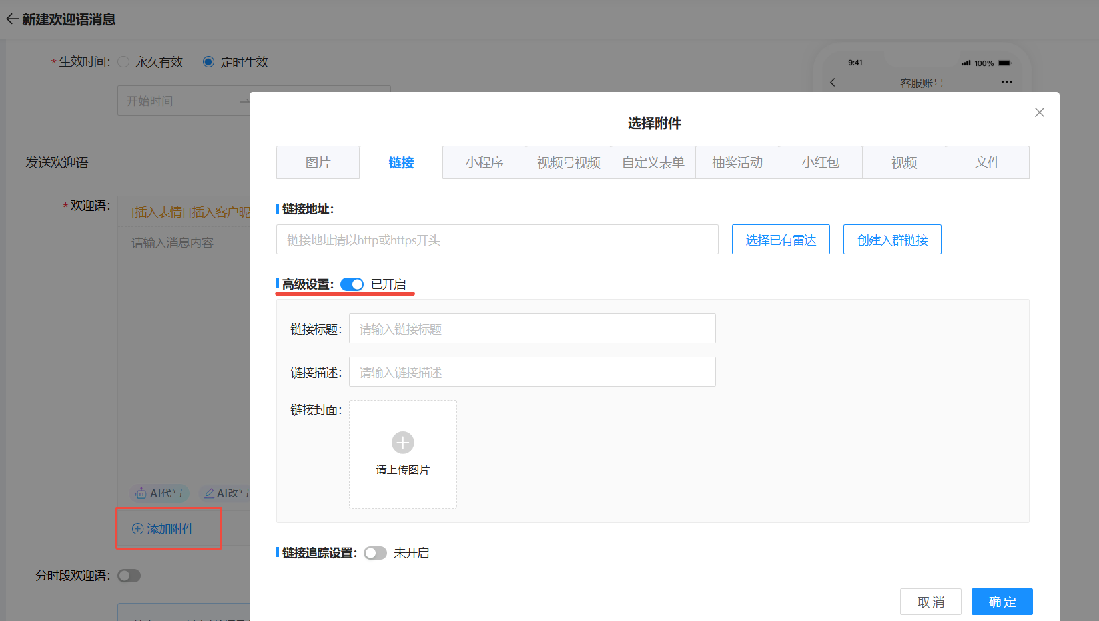Turn off the 高级设置 switch
The width and height of the screenshot is (1099, 621).
(x=352, y=284)
